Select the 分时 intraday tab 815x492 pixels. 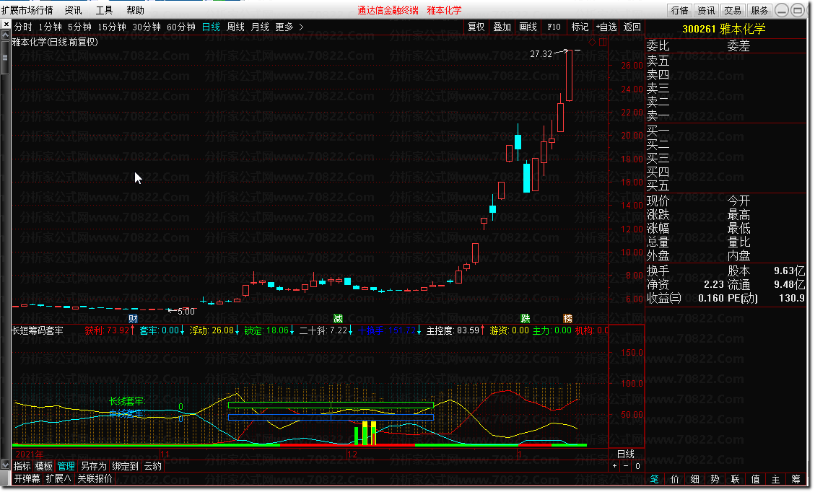click(x=23, y=27)
